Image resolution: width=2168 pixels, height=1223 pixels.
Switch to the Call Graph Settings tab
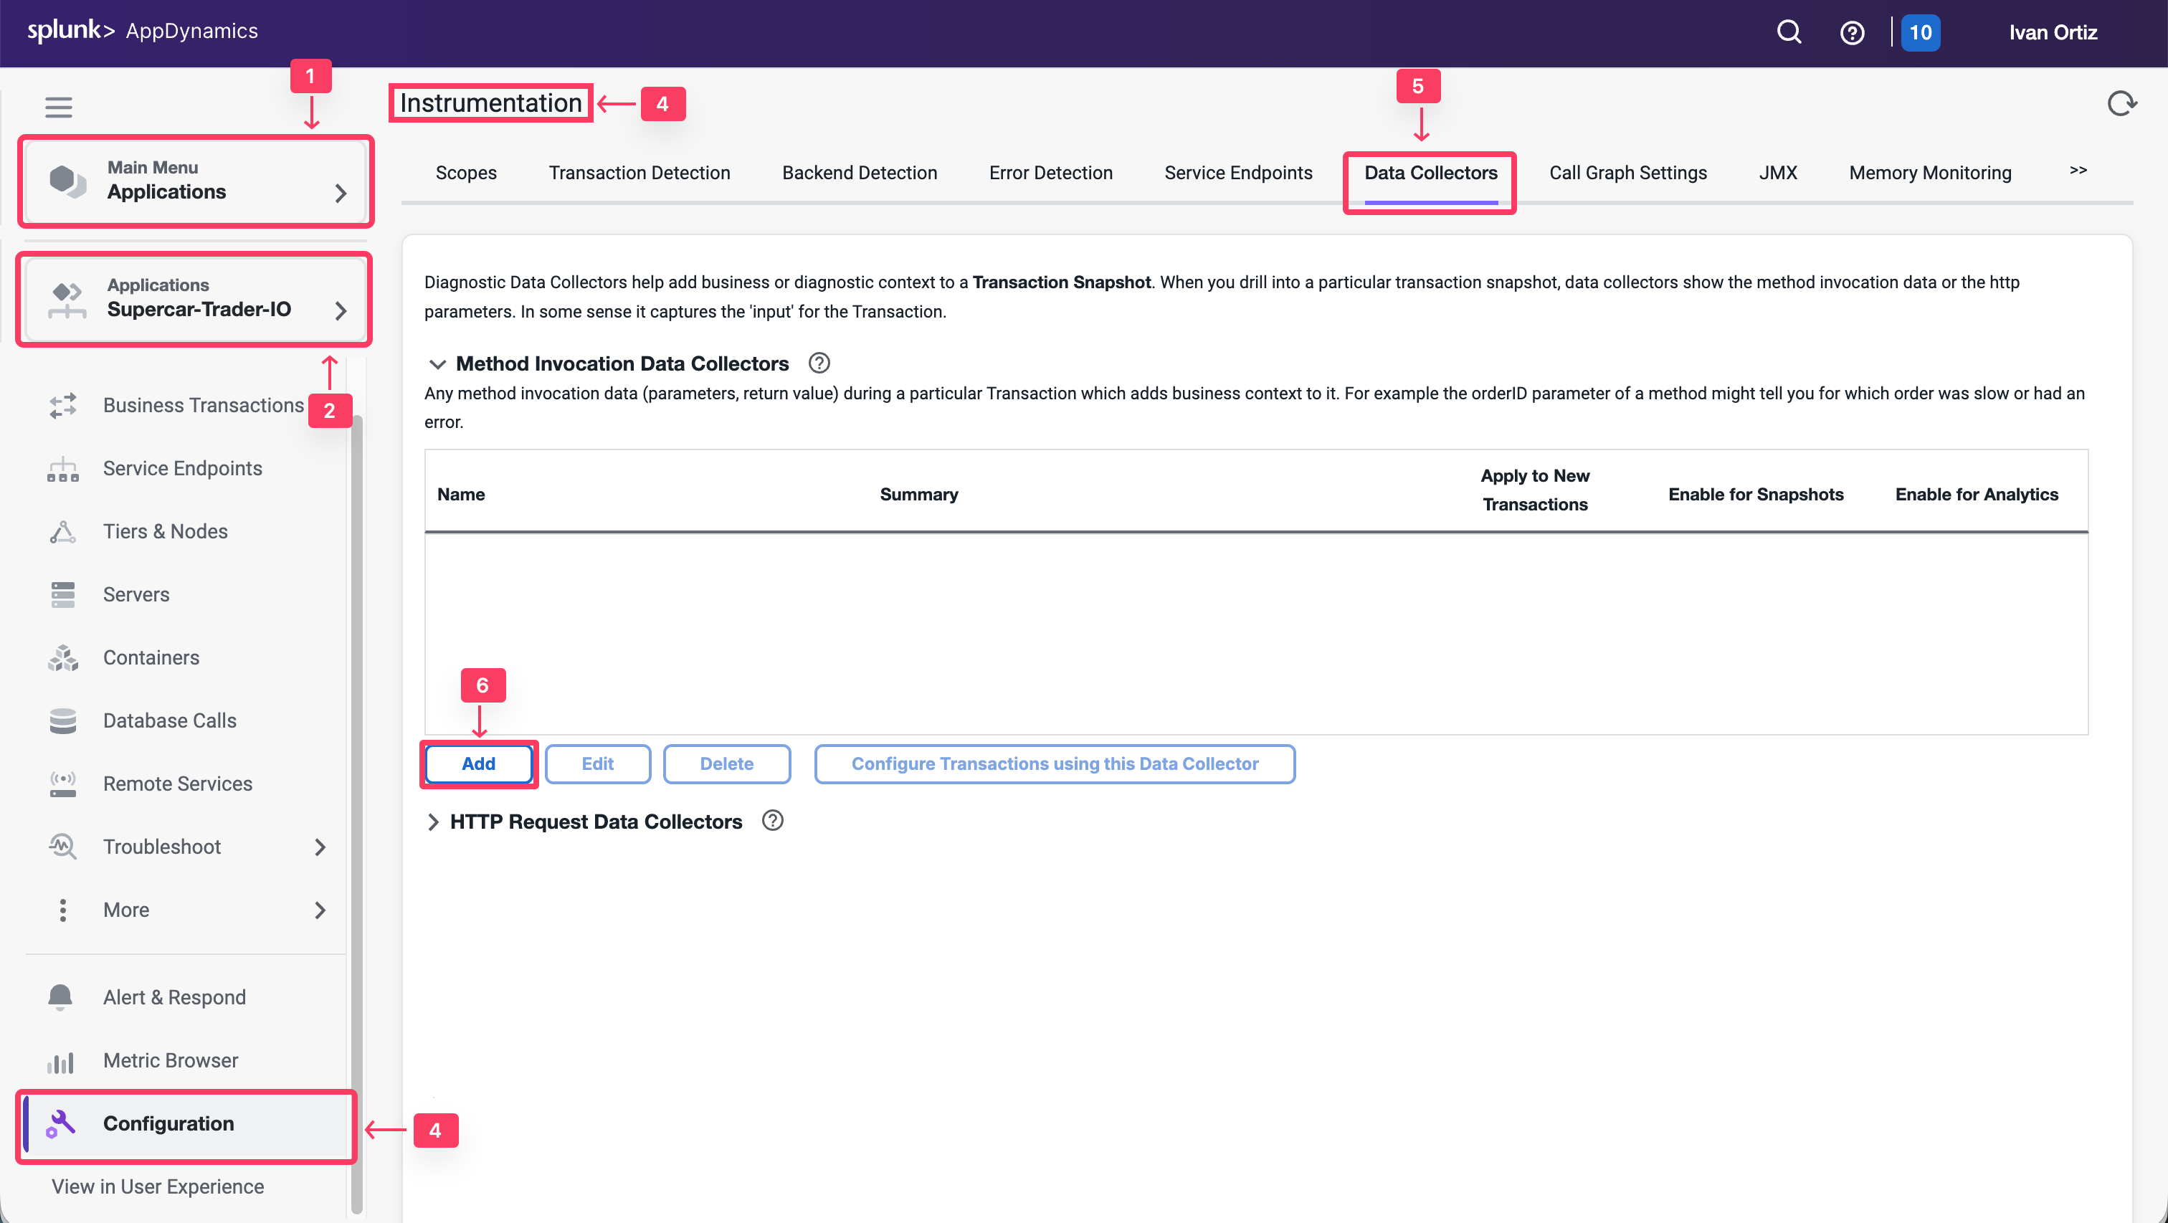click(1627, 173)
